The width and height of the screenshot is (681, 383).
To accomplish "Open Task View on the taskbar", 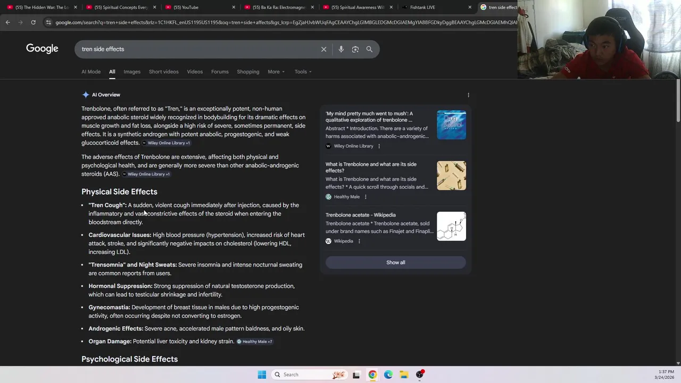I will point(356,374).
